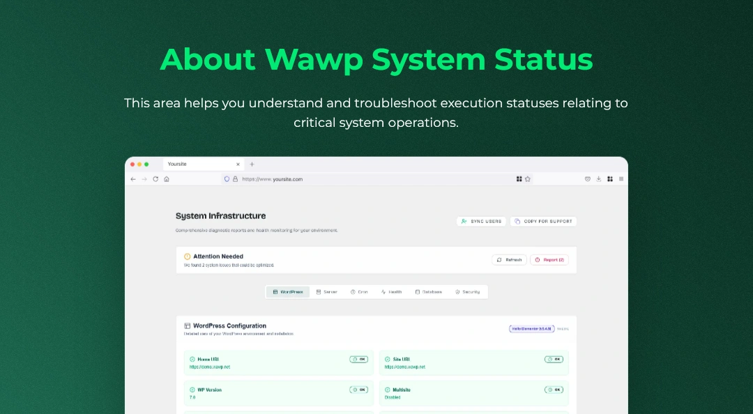753x414 pixels.
Task: Click the OK badge on Home URL
Action: tap(359, 359)
